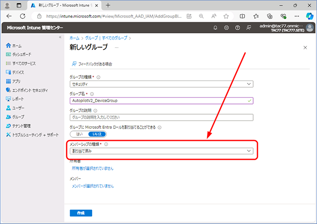
Task: Open the browser profile avatar icon
Action: pyautogui.click(x=7, y=5)
